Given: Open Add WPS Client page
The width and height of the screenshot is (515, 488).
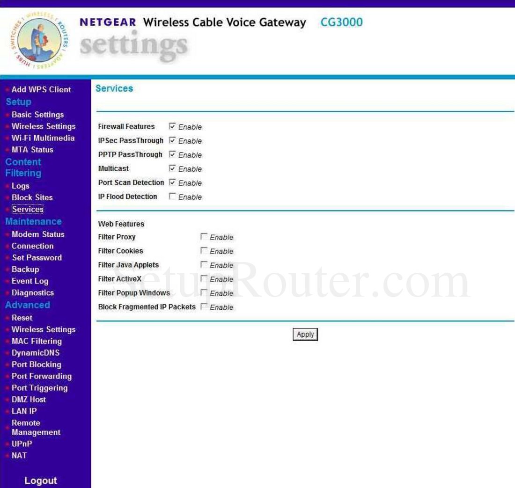Looking at the screenshot, I should click(41, 89).
